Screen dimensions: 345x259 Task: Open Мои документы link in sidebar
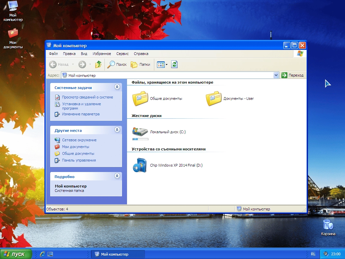pos(75,147)
